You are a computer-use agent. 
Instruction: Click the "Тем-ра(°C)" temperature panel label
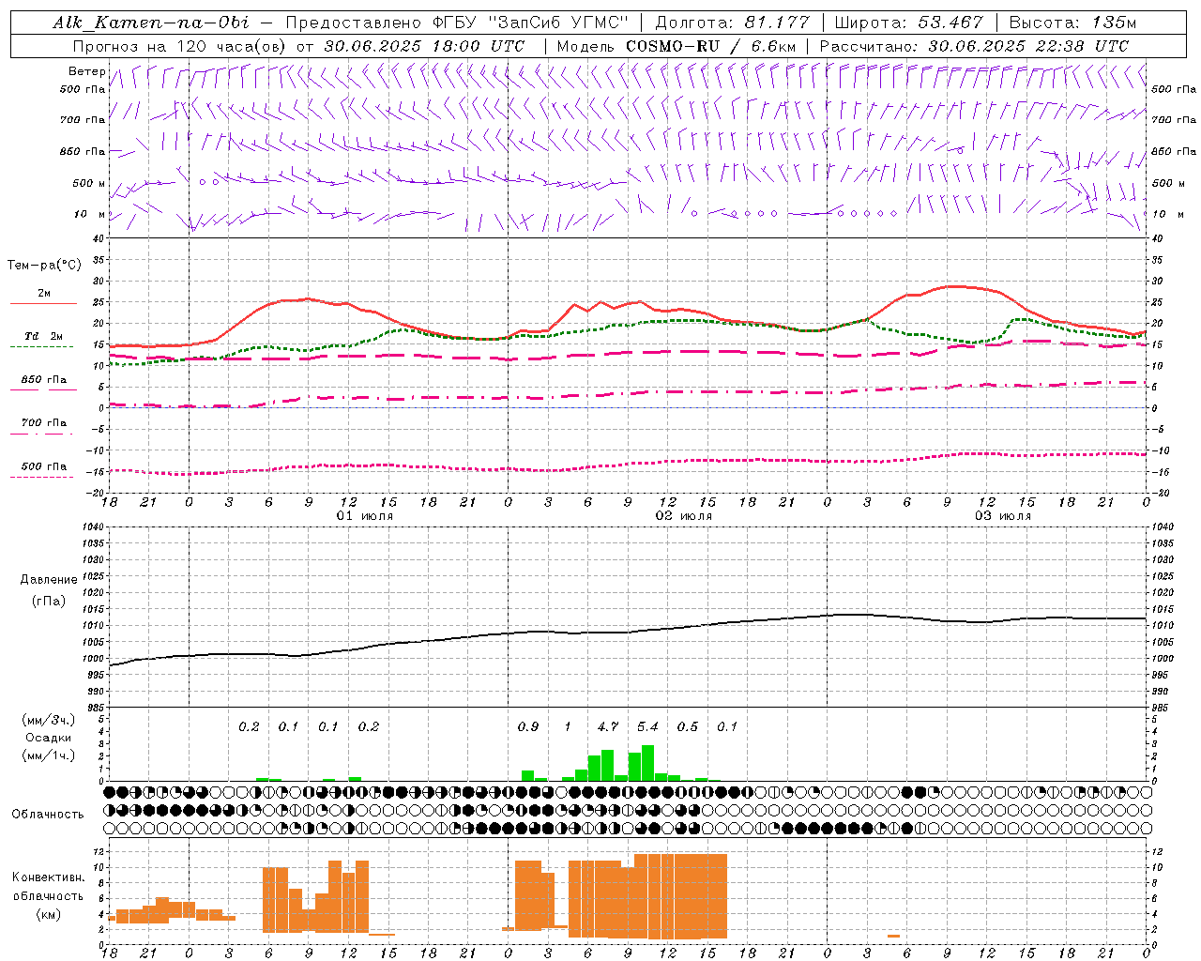tap(44, 266)
